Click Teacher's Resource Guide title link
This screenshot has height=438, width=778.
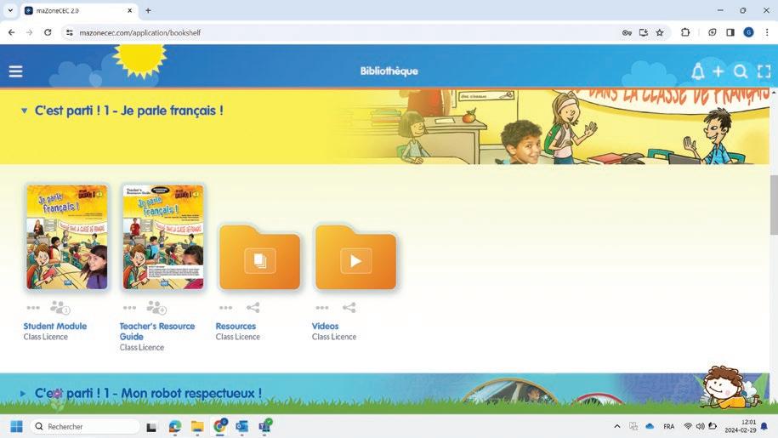[156, 332]
